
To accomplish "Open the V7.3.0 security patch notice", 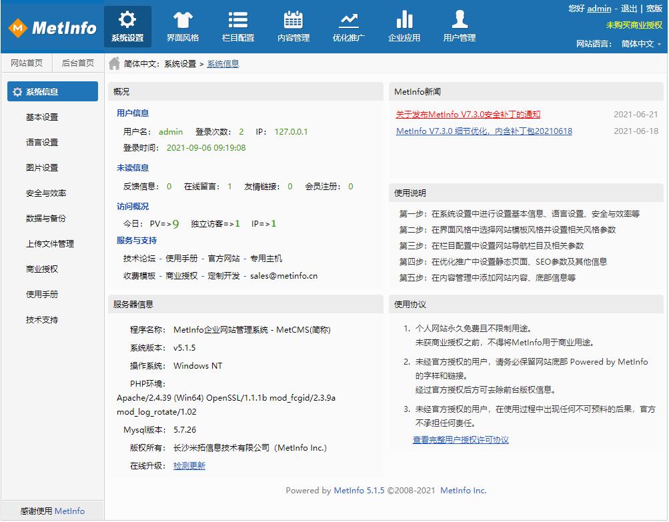I will click(x=468, y=115).
